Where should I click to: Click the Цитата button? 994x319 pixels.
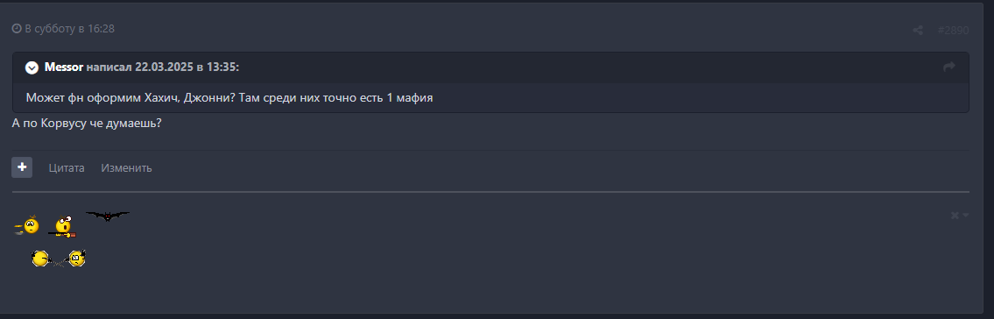[67, 168]
